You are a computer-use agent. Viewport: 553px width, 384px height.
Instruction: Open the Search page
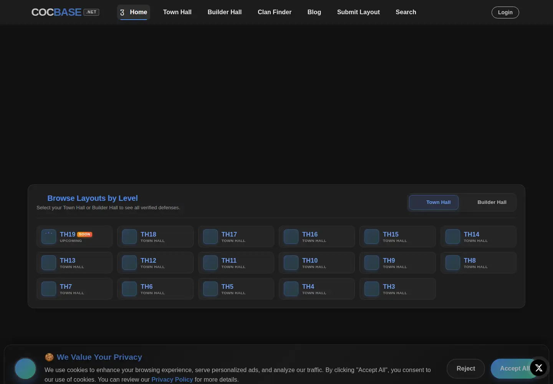point(406,12)
